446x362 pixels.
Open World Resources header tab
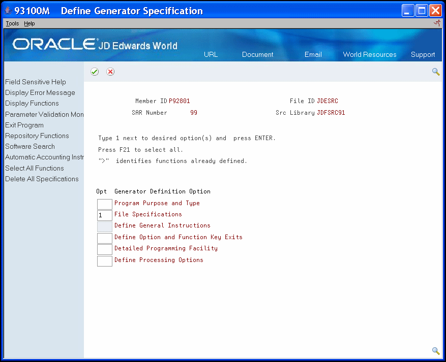click(x=370, y=54)
